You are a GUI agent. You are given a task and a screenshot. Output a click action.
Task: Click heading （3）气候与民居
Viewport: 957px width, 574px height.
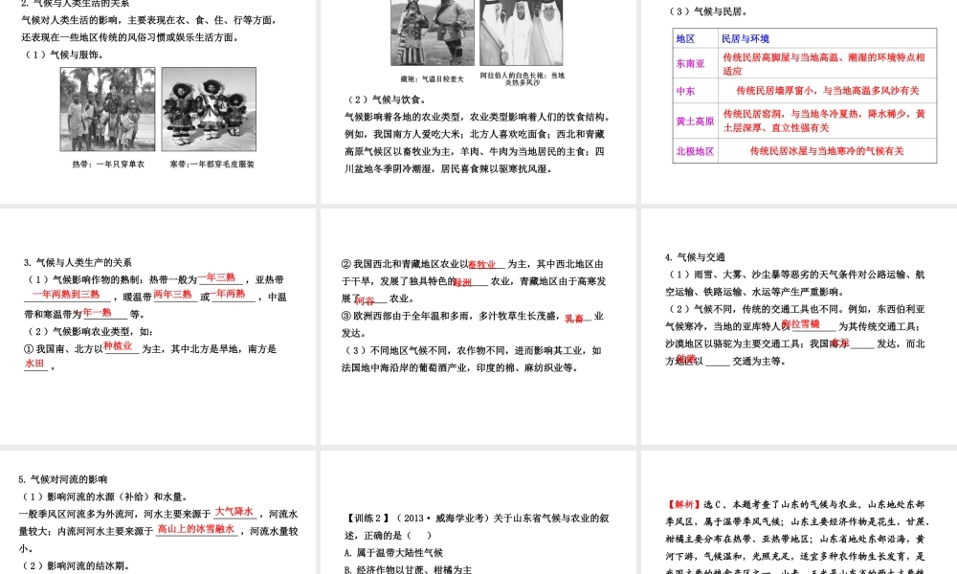[x=708, y=11]
